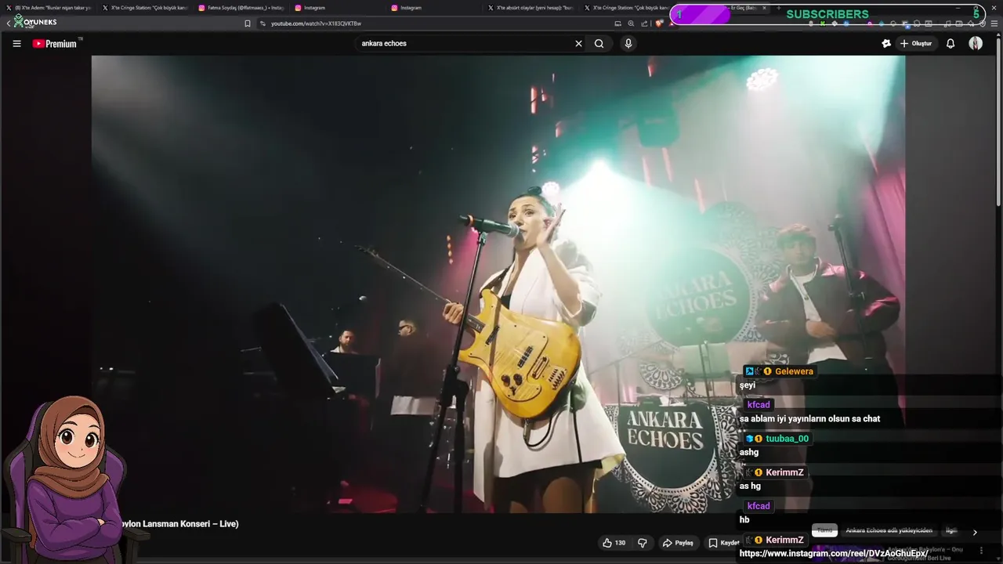1003x564 pixels.
Task: Click the instagram.com/reel link in chat
Action: [x=834, y=554]
